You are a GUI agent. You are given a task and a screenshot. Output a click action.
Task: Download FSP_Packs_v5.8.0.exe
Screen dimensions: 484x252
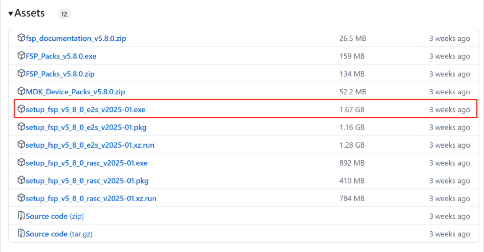click(x=61, y=56)
